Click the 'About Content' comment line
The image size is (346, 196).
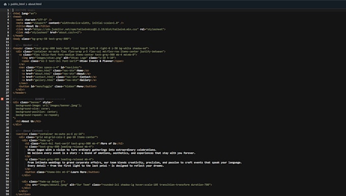[x=32, y=131]
